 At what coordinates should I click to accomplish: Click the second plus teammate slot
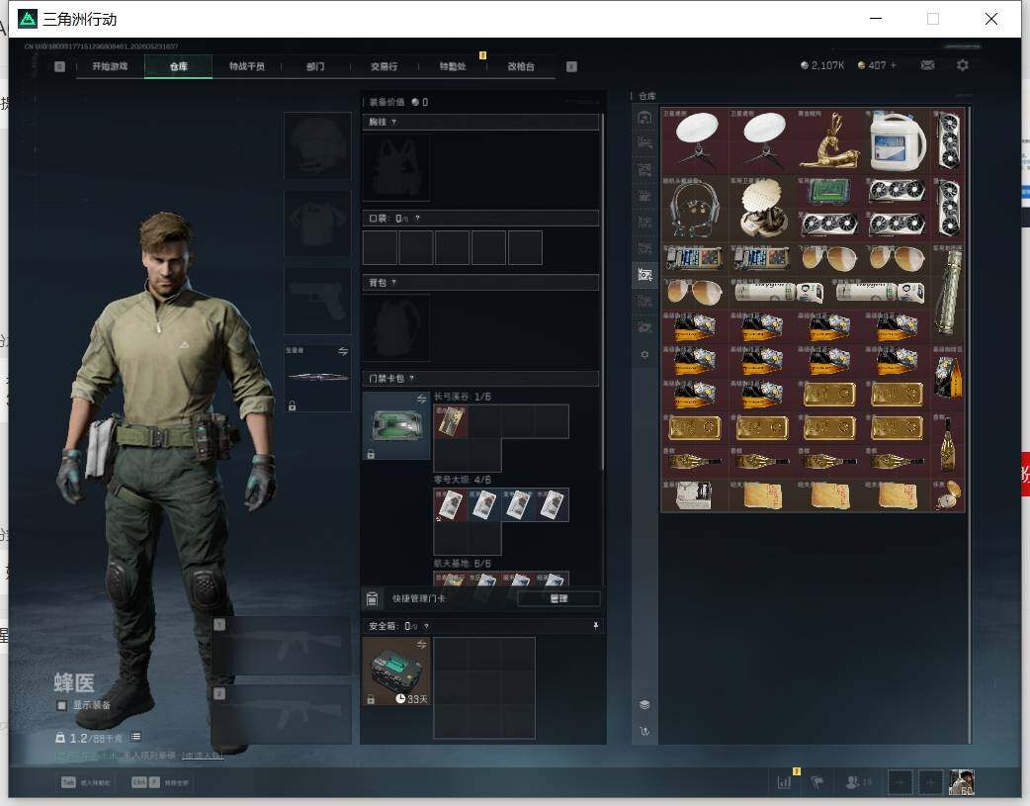[931, 782]
